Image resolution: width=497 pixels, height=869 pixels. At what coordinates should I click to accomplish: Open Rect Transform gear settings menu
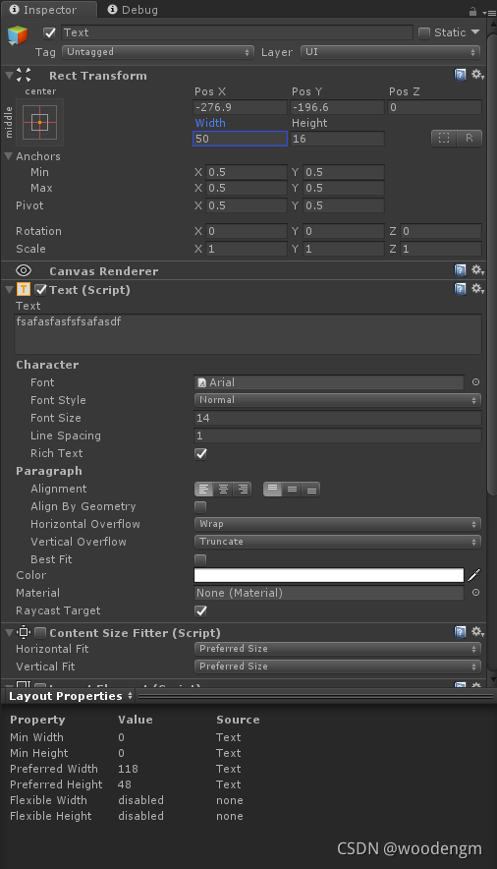click(x=477, y=75)
